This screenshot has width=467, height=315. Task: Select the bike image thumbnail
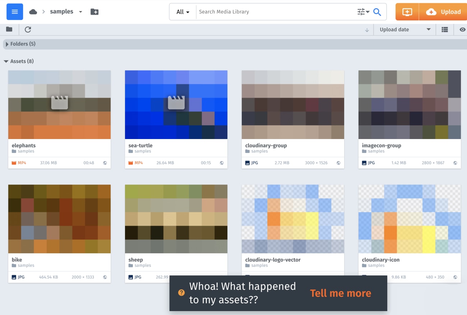pos(59,219)
